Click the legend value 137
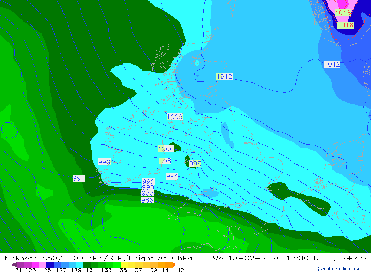The width and height of the screenshot is (371, 272). 137,270
